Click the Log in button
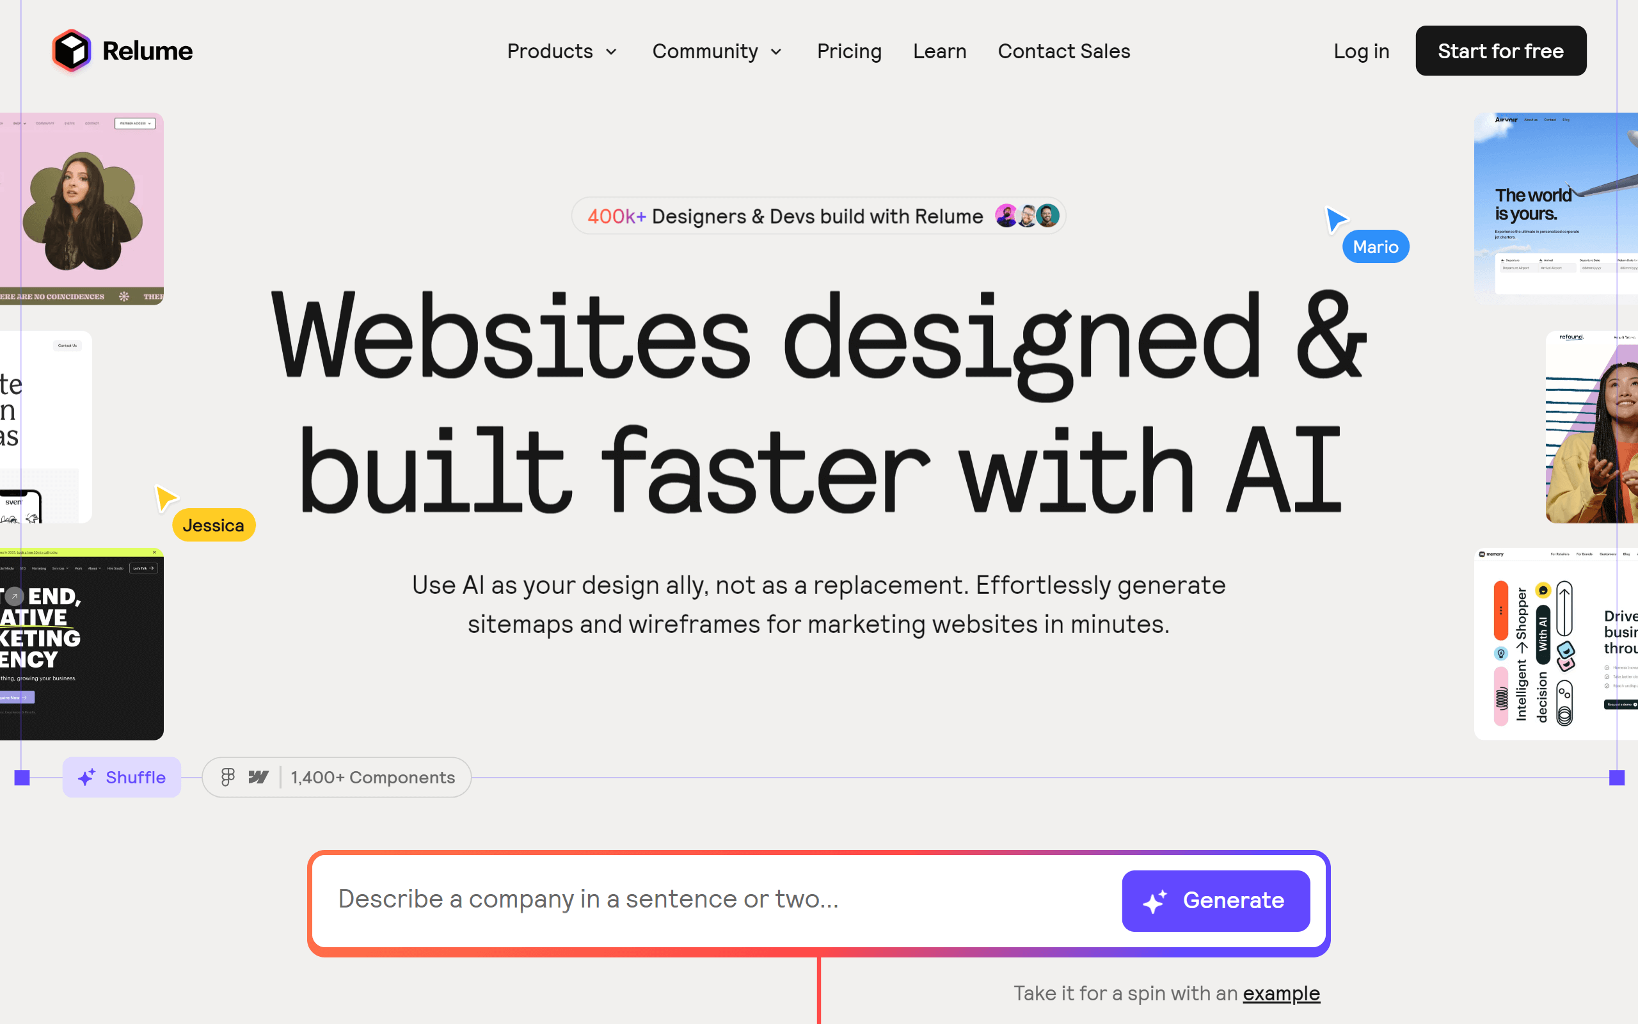 tap(1361, 49)
